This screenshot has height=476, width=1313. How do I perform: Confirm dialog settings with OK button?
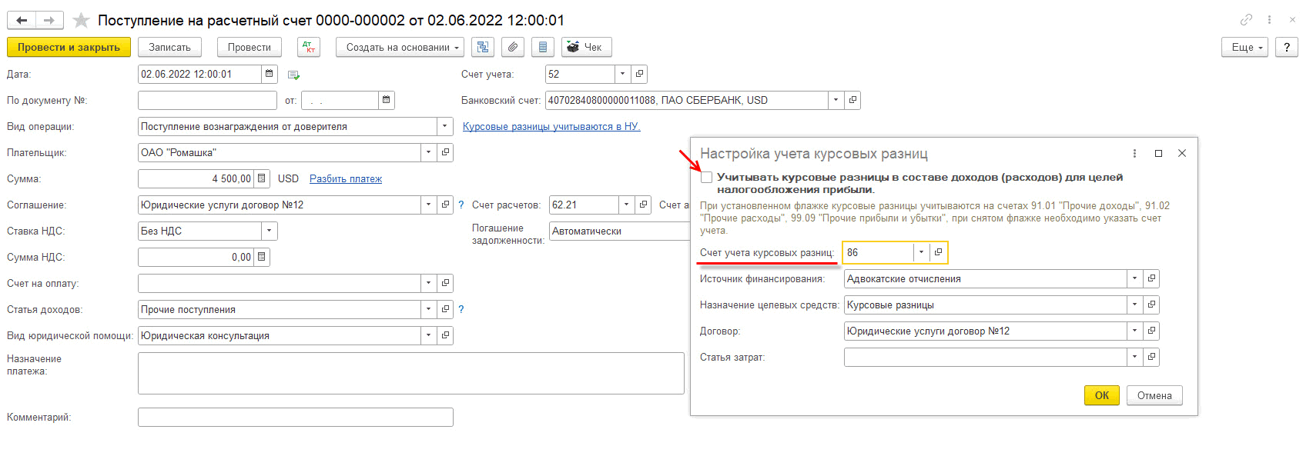(x=1101, y=395)
